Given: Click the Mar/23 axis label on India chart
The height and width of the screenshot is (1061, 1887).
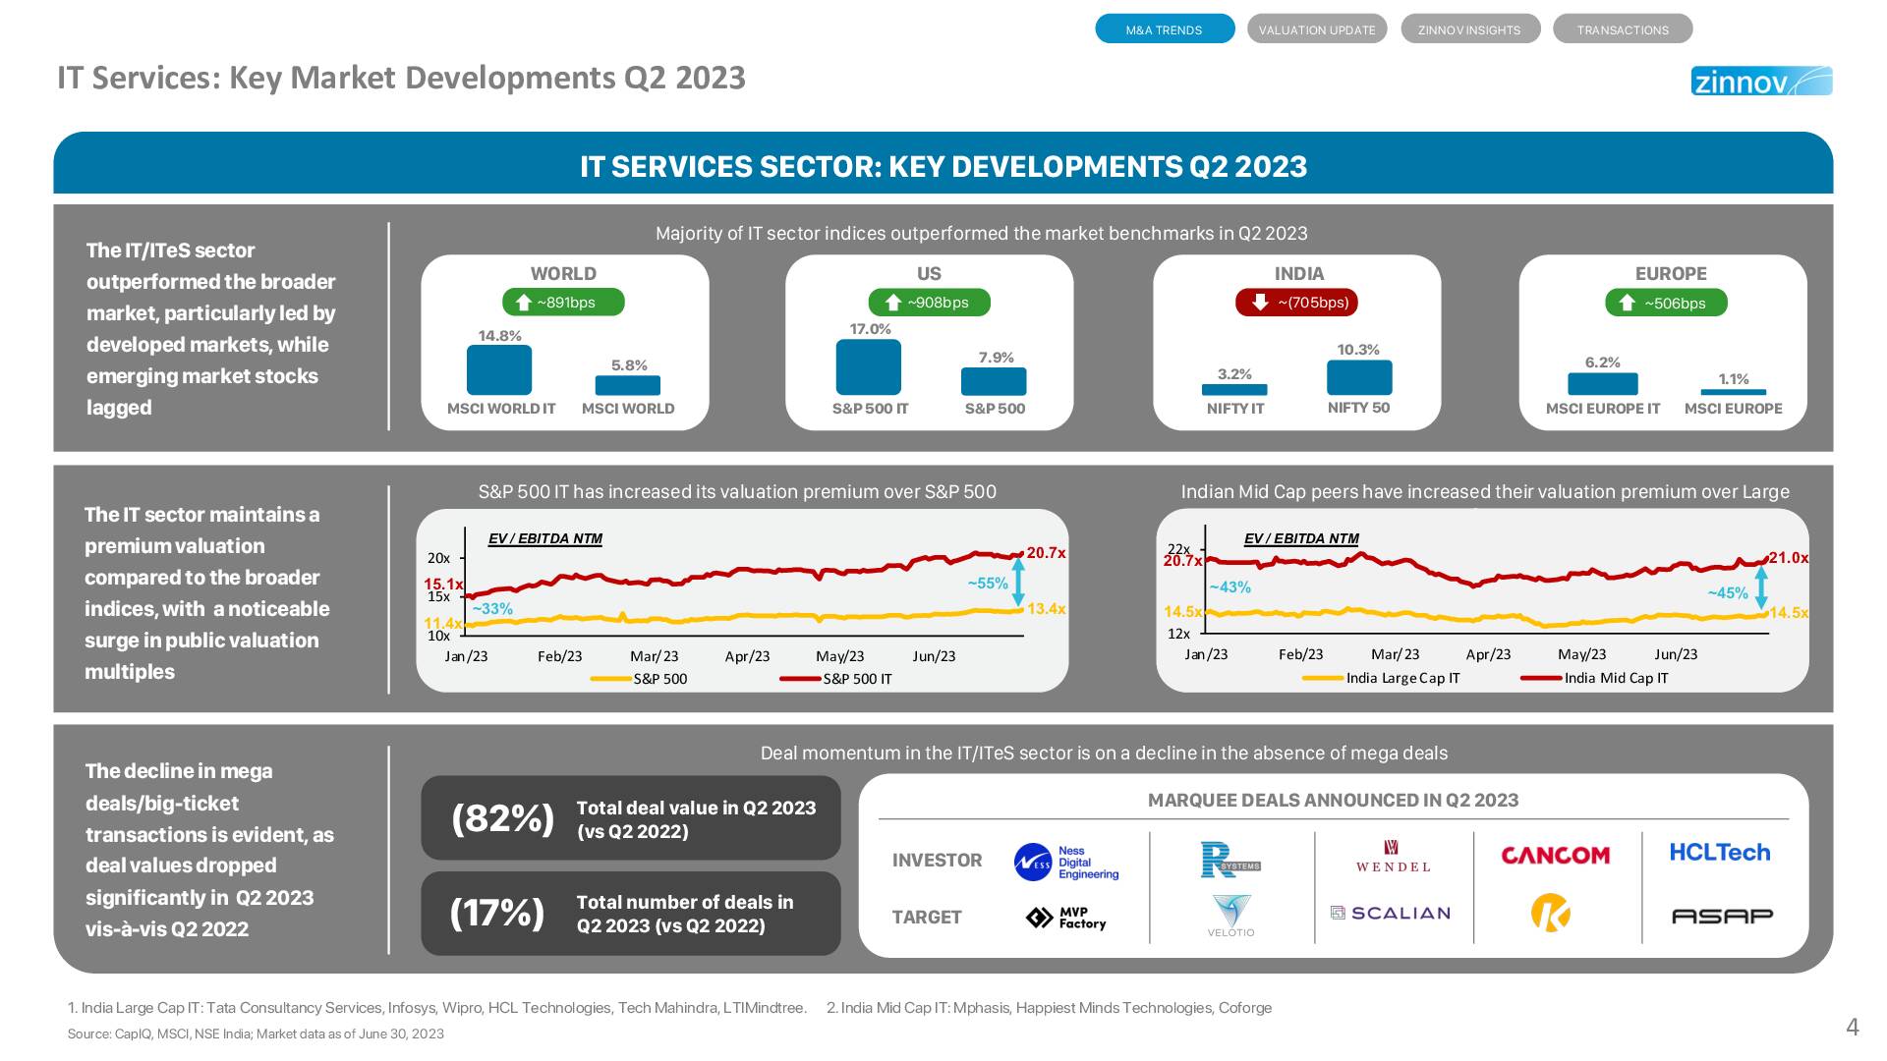Looking at the screenshot, I should [1395, 654].
